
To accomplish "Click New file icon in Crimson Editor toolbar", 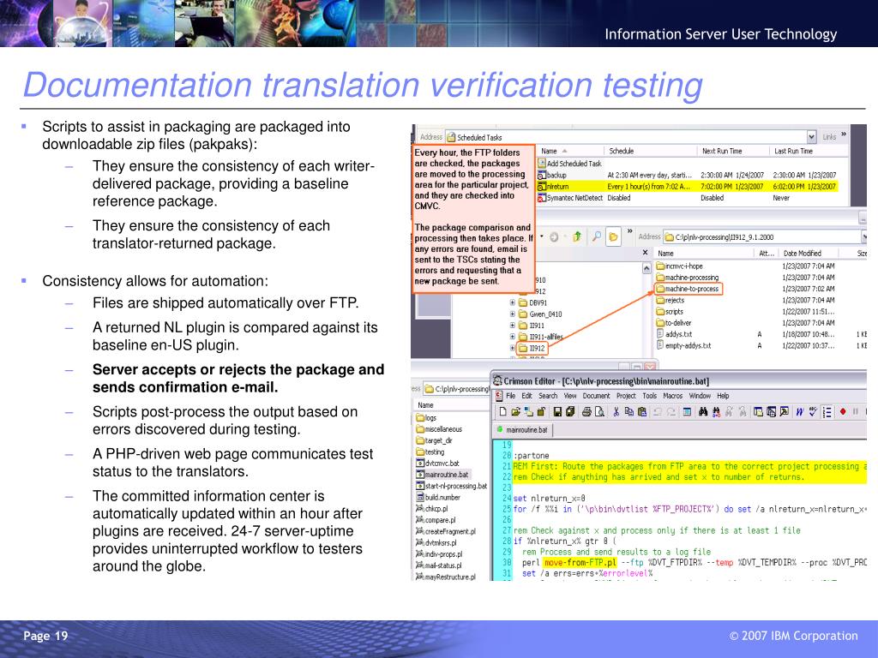I will (502, 412).
